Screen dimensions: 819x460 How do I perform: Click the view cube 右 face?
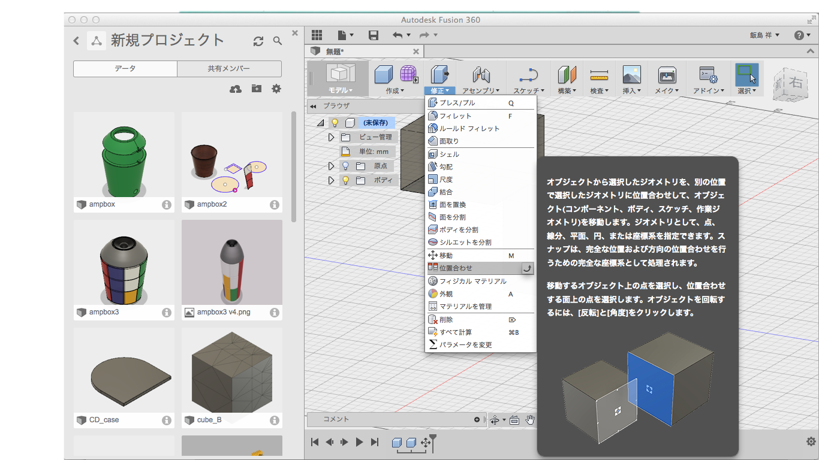click(x=796, y=83)
